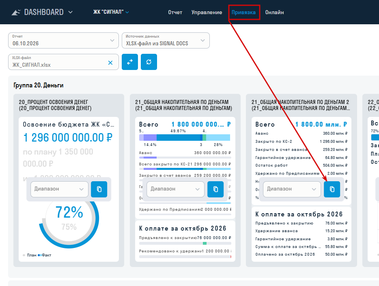This screenshot has width=379, height=286.
Task: Open Диапазон dropdown in 20_ПРОЦЕНТ ОСВОЕНИЯ ДЕНЕГ card
Action: click(60, 189)
